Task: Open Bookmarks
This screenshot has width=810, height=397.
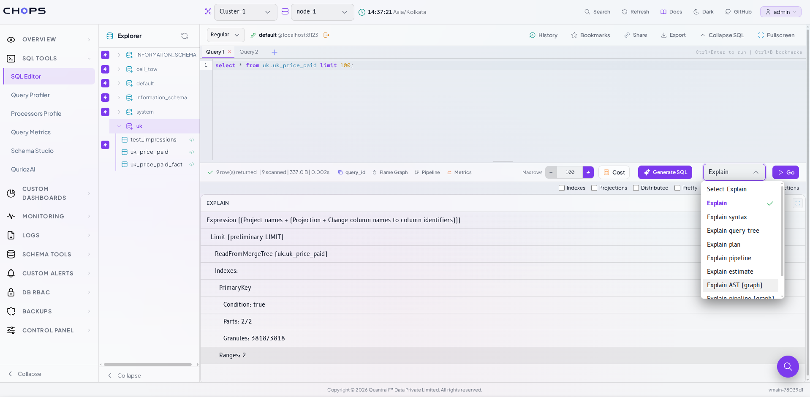Action: tap(590, 35)
